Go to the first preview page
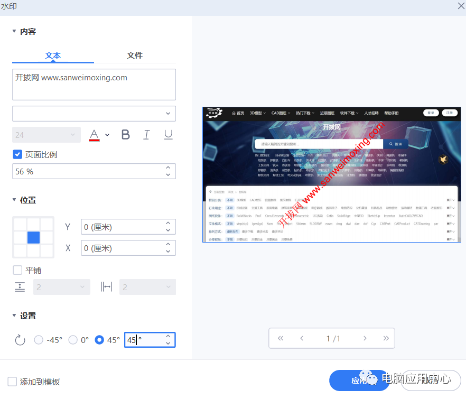The height and width of the screenshot is (399, 466). pos(281,338)
